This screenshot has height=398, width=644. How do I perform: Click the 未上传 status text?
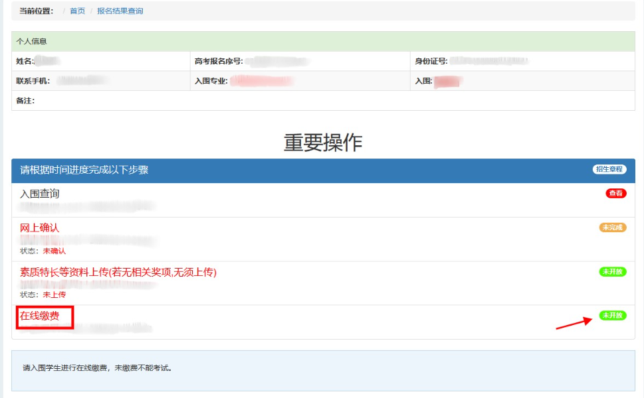click(x=54, y=295)
